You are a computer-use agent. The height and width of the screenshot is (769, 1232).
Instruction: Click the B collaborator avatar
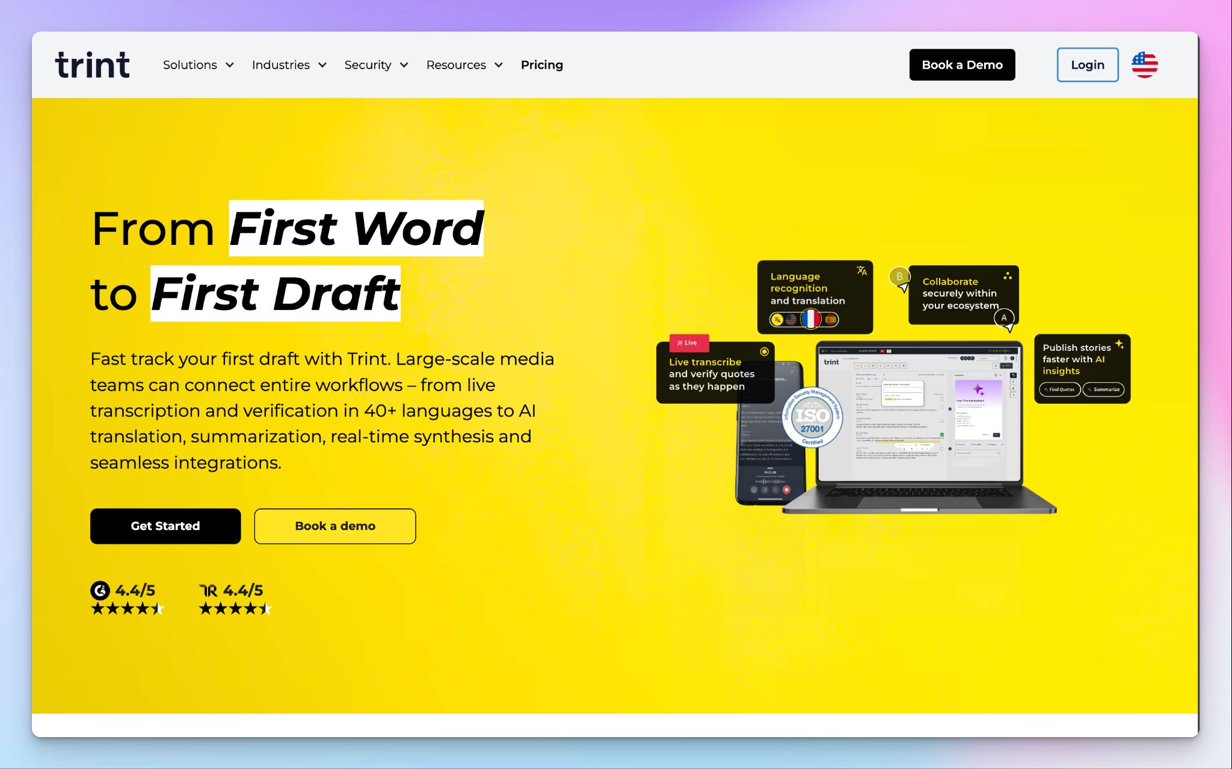click(899, 277)
